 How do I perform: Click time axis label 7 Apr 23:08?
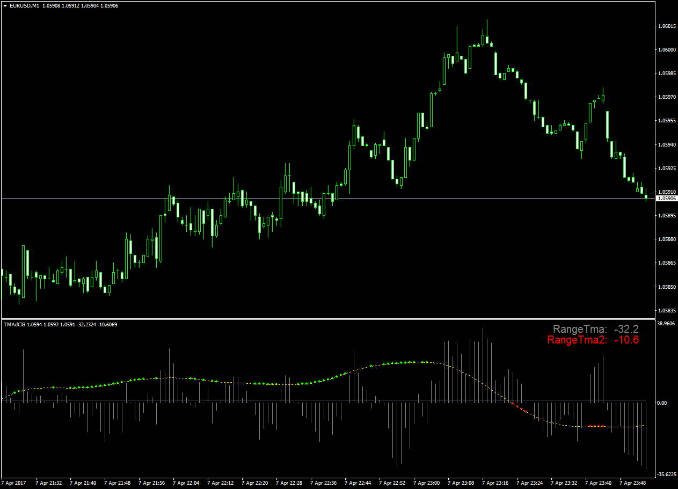tap(461, 483)
